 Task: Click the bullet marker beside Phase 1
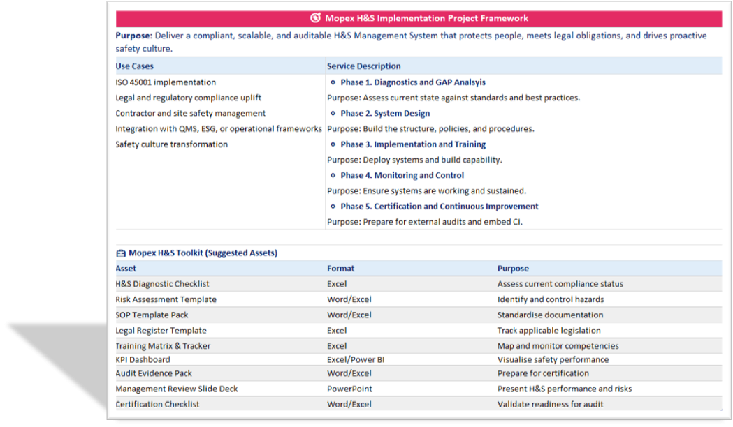[x=333, y=82]
